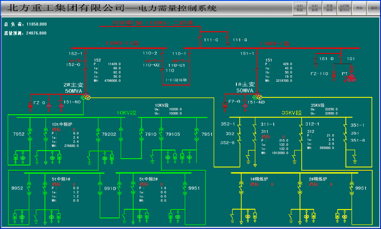Select the 1#主变 transformer symbol

(x=257, y=96)
